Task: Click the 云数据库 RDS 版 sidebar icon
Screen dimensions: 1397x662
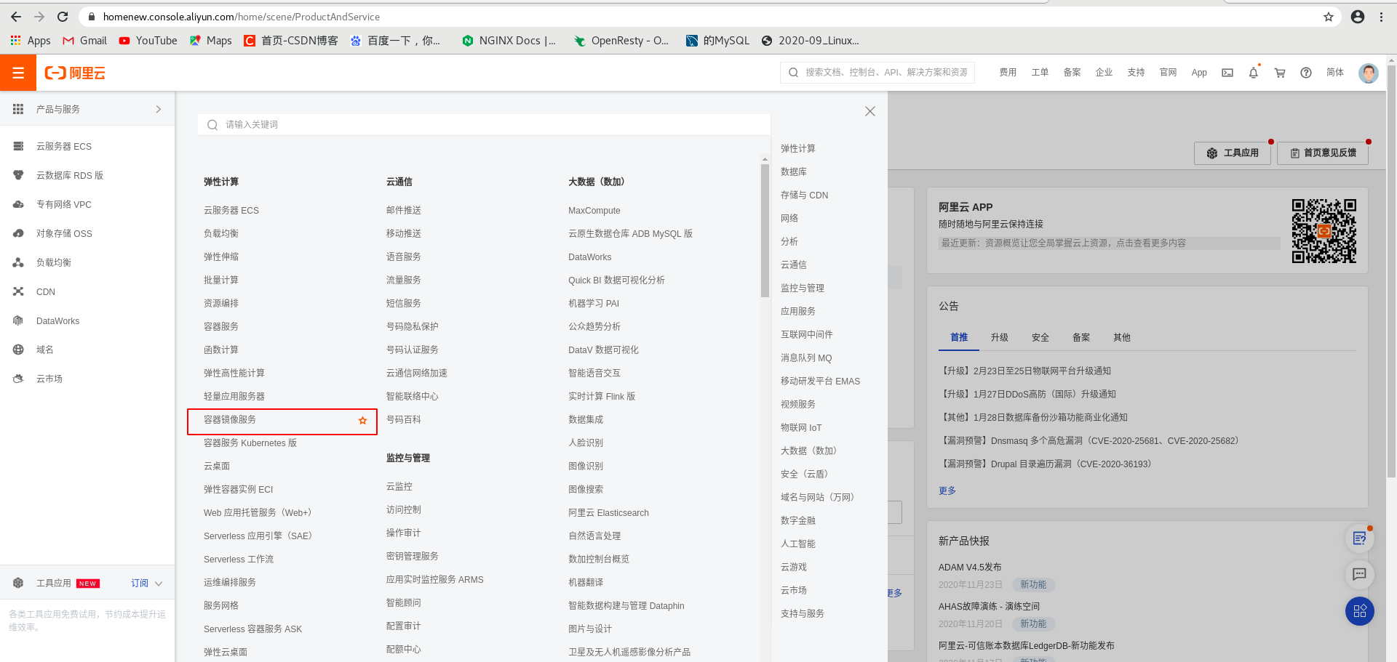Action: click(18, 175)
